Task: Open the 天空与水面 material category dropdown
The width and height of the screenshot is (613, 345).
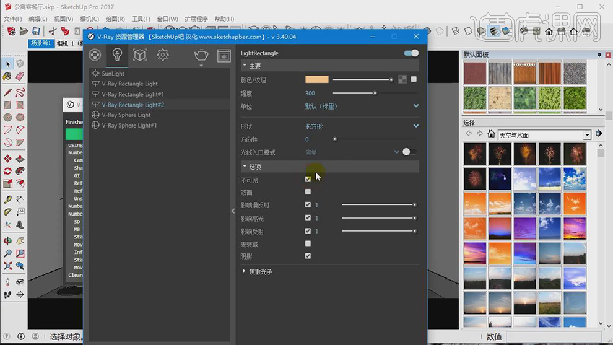Action: point(587,135)
